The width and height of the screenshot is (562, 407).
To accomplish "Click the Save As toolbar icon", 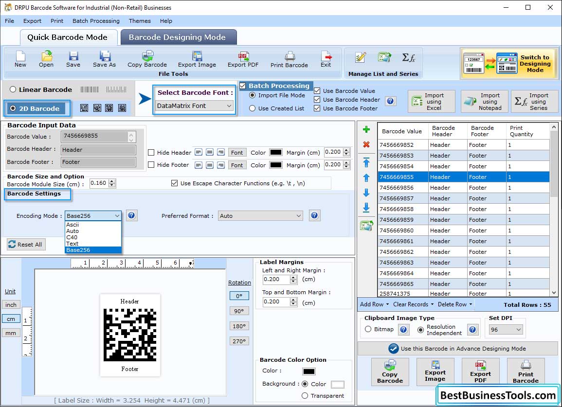I will 104,59.
